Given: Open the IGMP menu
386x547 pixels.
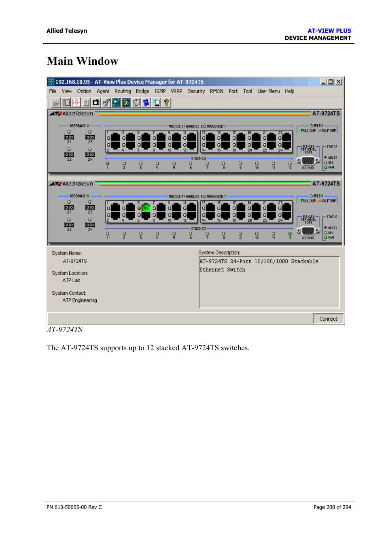Looking at the screenshot, I should (160, 92).
